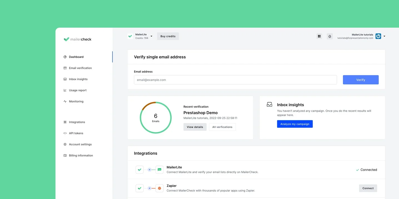This screenshot has height=199, width=399.
Task: Click the Zapier integration logo icon
Action: pos(159,188)
